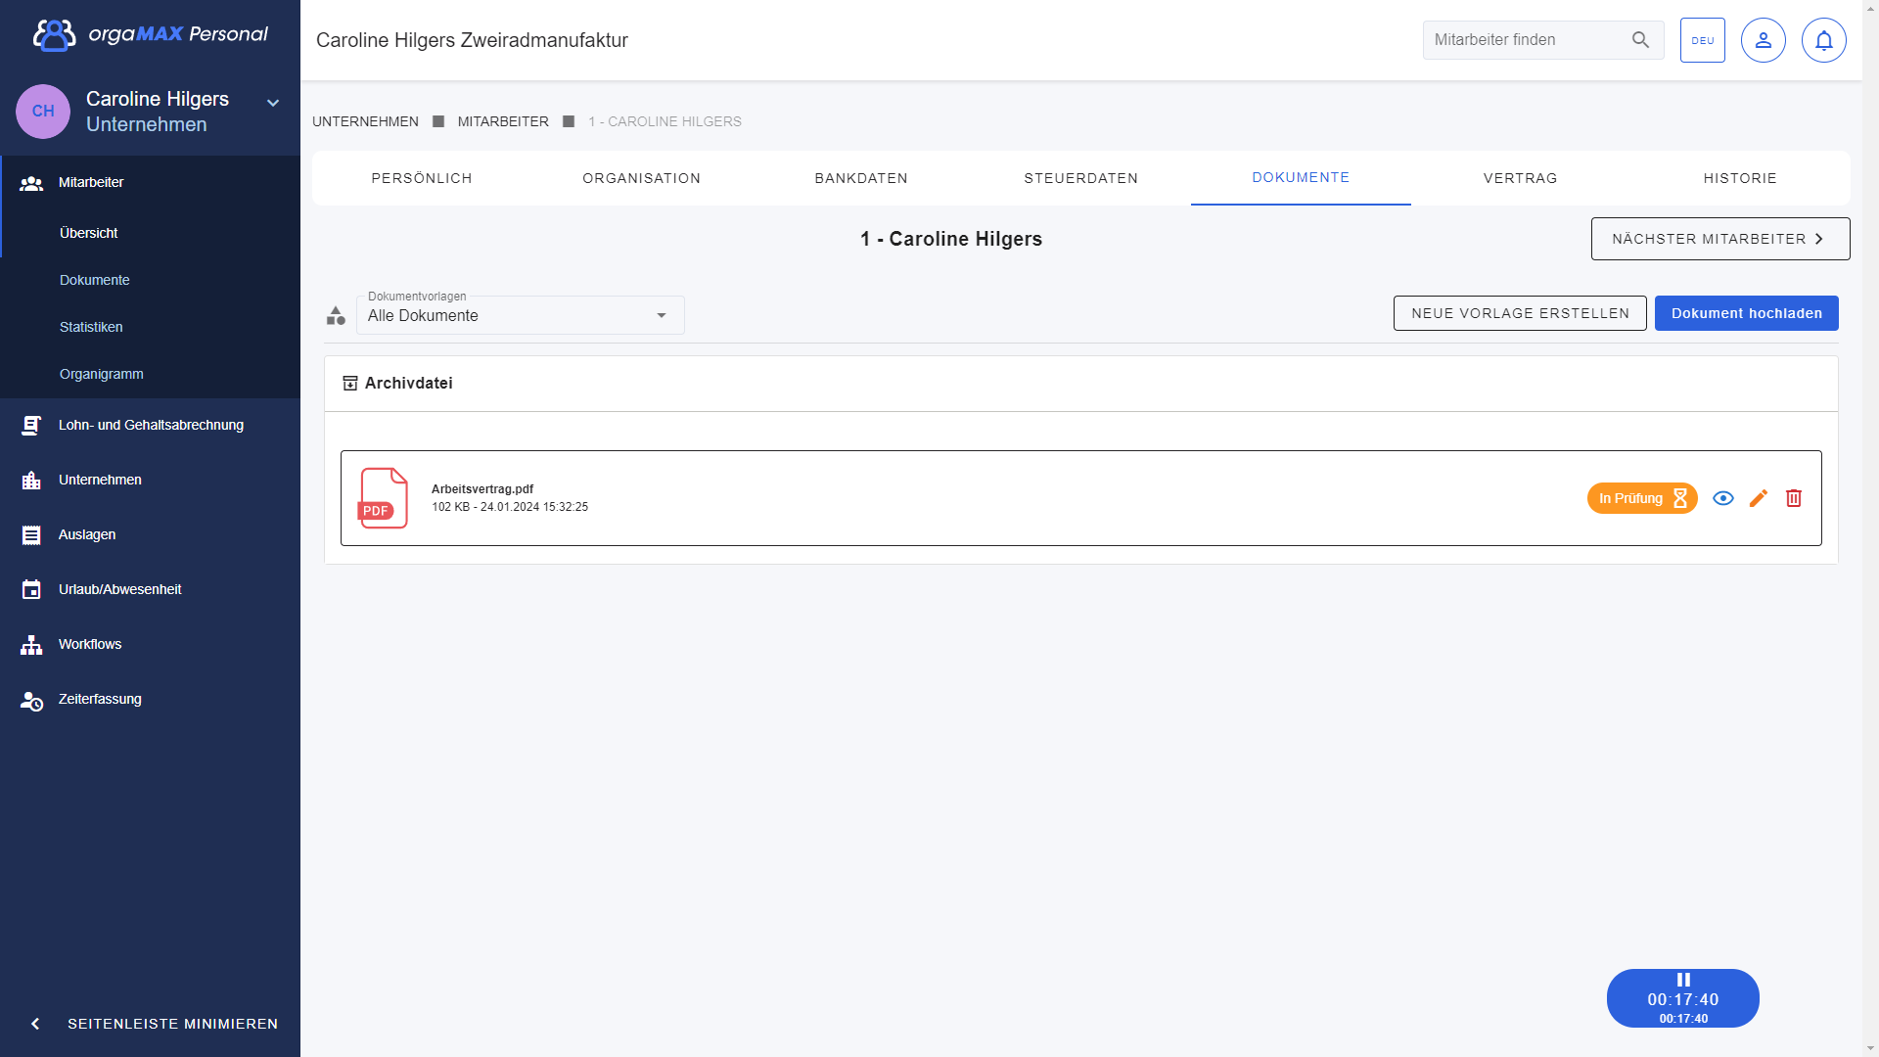Screen dimensions: 1879x1057
Task: Open the user profile icon
Action: pos(1763,40)
